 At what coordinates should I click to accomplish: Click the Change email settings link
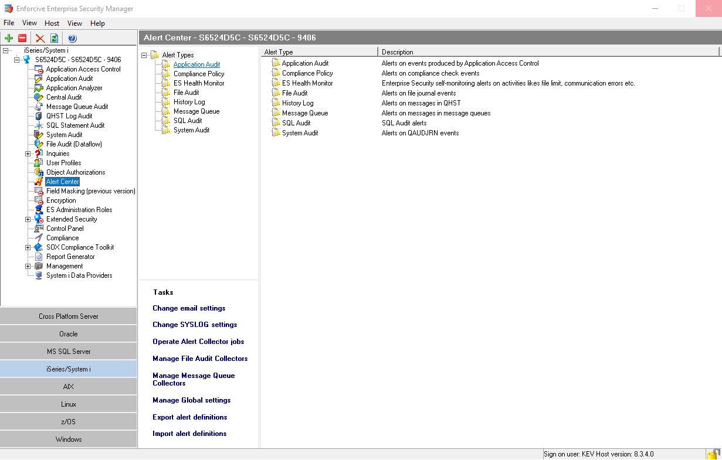point(189,308)
